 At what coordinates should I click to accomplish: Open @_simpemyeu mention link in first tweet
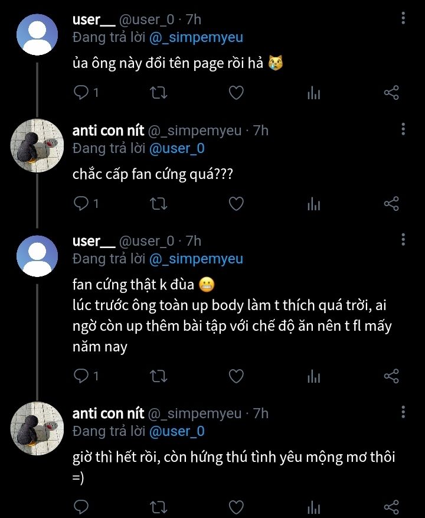point(196,37)
